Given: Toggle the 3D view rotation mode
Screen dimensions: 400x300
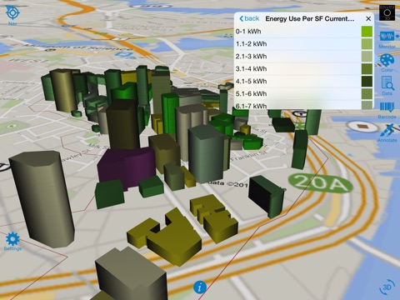Looking at the screenshot, I should [x=387, y=287].
